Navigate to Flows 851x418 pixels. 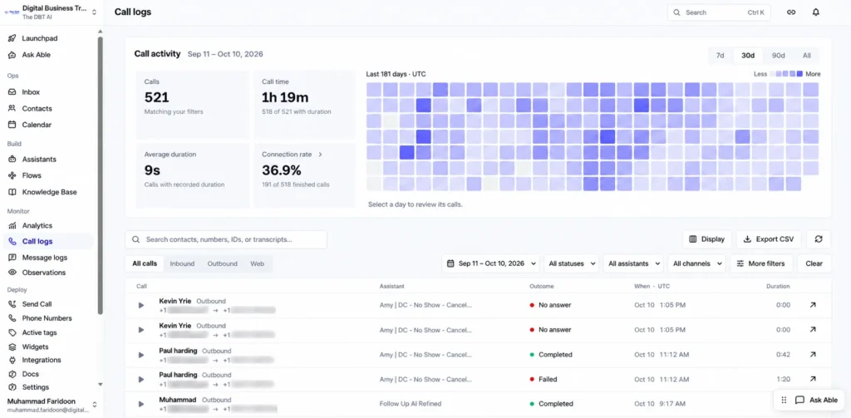pyautogui.click(x=32, y=176)
